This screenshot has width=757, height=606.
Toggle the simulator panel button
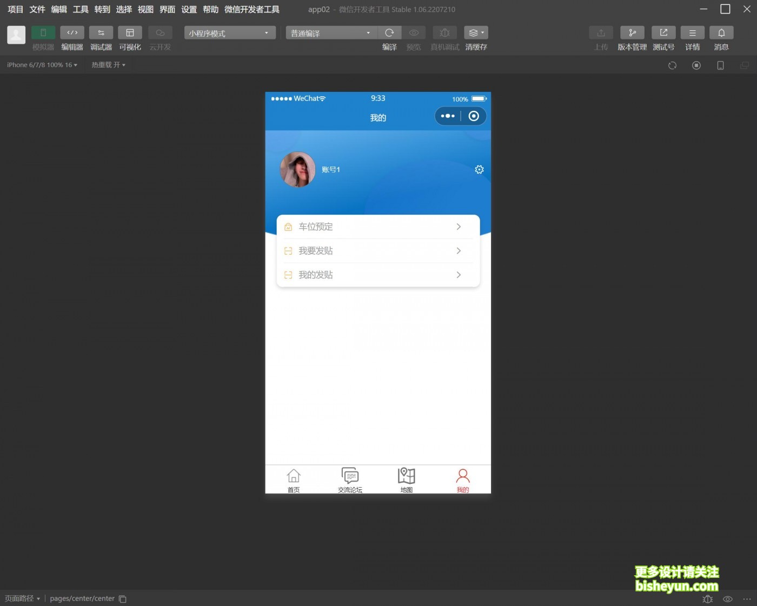coord(43,33)
